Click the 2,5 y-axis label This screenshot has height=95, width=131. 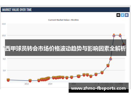pyautogui.click(x=4, y=70)
